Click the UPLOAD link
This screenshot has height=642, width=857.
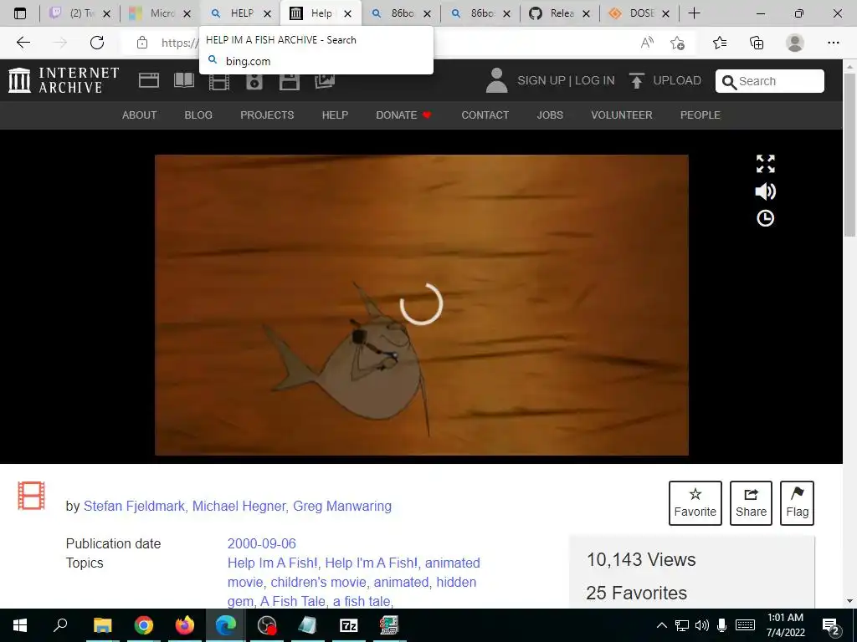pos(676,81)
